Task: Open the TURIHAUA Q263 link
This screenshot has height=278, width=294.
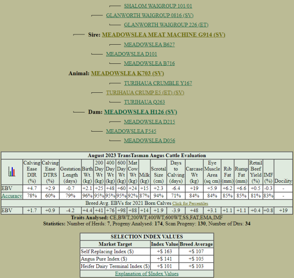Action: coord(144,102)
